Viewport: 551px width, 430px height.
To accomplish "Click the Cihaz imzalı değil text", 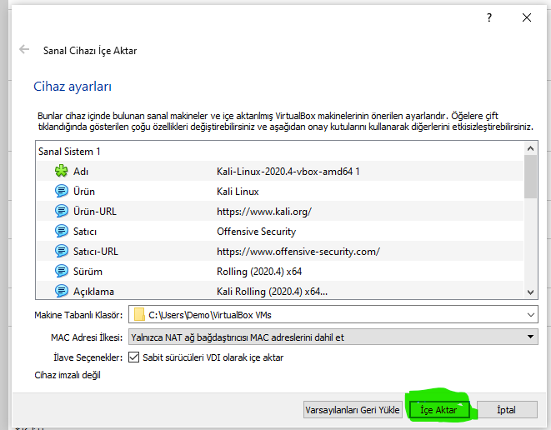I will [x=68, y=375].
